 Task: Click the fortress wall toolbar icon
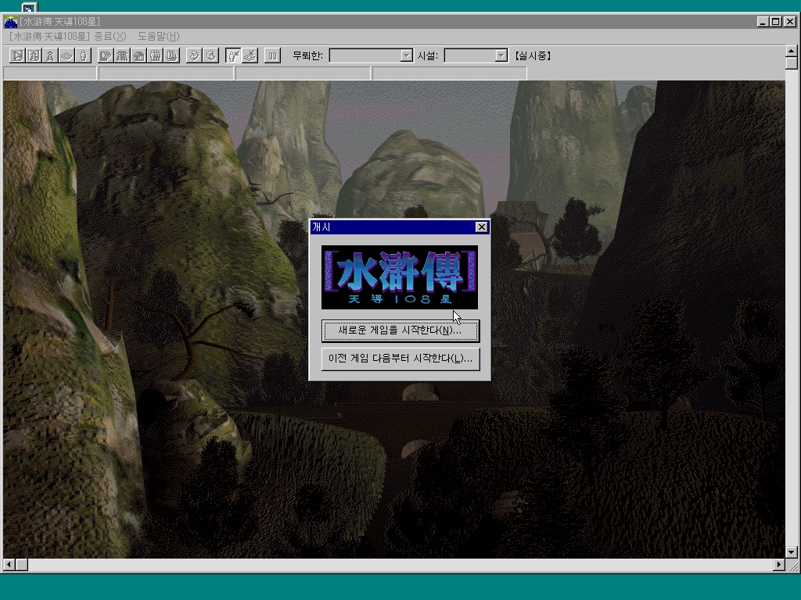(122, 55)
